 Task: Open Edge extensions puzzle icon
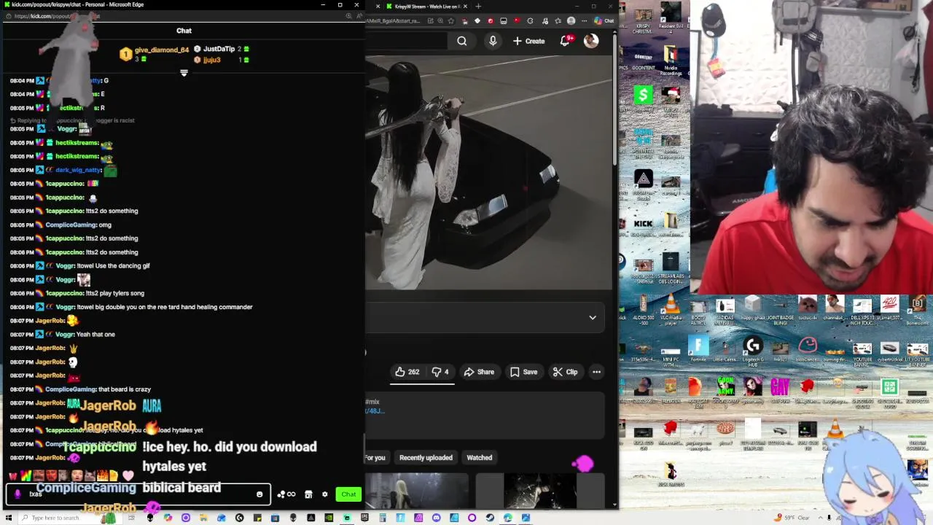pyautogui.click(x=530, y=20)
